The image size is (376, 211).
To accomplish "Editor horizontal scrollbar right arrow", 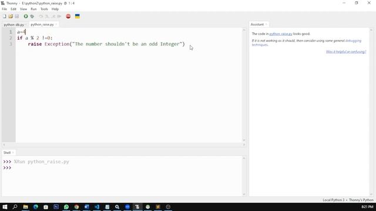I will pos(244,145).
